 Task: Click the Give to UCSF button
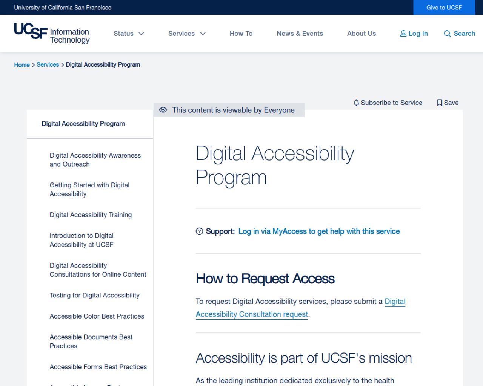tap(444, 8)
